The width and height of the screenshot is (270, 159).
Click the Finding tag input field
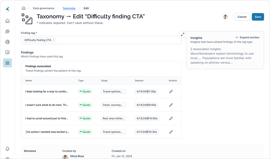(x=101, y=40)
